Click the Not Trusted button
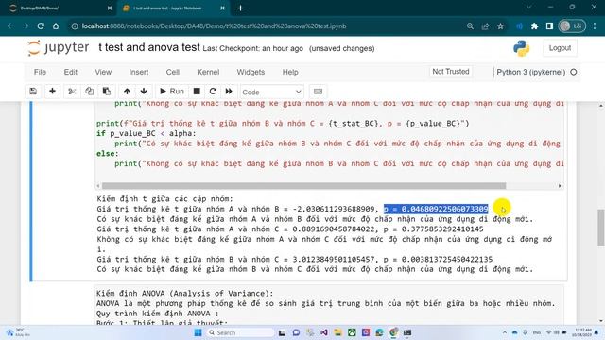Image resolution: width=605 pixels, height=340 pixels. click(451, 72)
